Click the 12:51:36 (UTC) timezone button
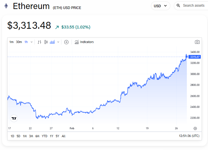 (x=189, y=136)
